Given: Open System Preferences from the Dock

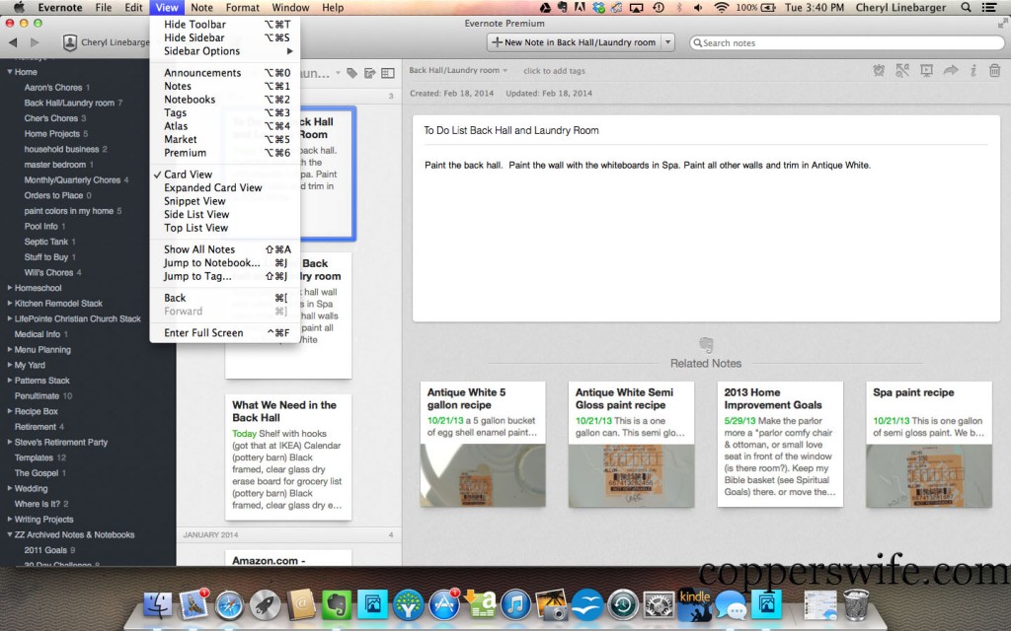Looking at the screenshot, I should (x=659, y=605).
